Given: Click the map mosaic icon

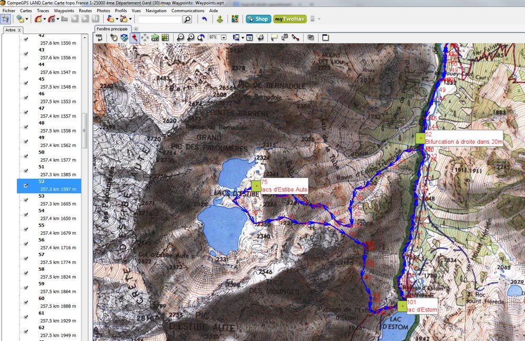Looking at the screenshot, I should point(235,19).
